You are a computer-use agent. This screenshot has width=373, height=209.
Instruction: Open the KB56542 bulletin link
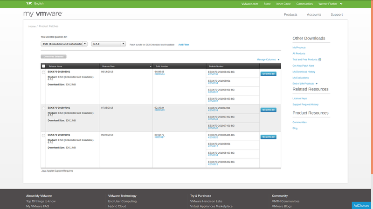[x=213, y=128]
